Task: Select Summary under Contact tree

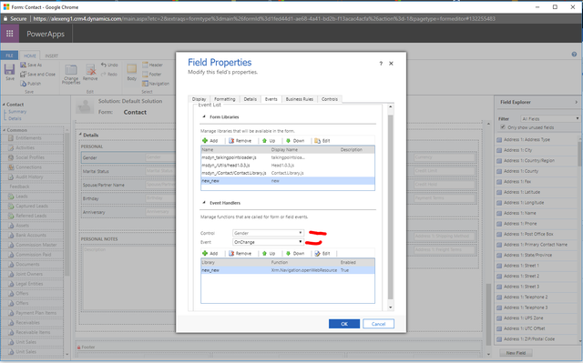Action: (17, 112)
